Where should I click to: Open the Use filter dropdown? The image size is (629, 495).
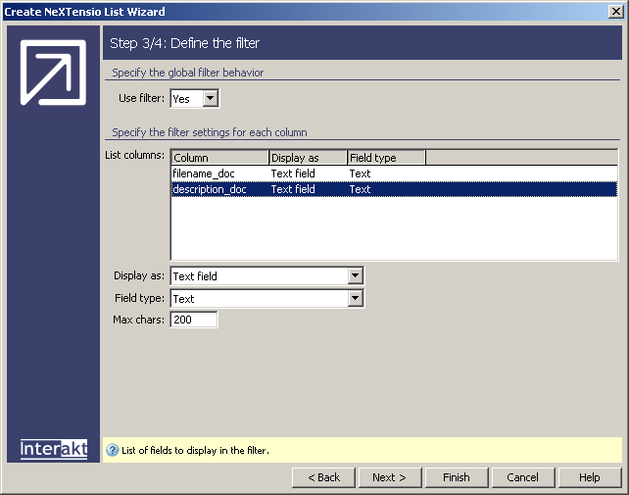[211, 98]
